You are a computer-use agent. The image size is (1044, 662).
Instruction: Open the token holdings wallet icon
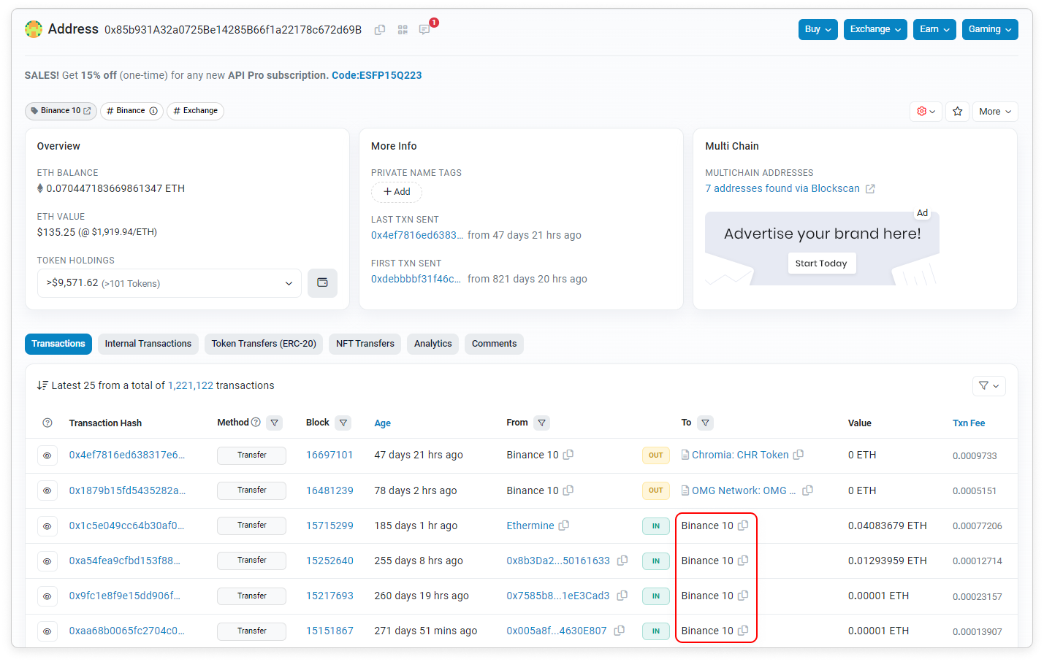tap(322, 283)
